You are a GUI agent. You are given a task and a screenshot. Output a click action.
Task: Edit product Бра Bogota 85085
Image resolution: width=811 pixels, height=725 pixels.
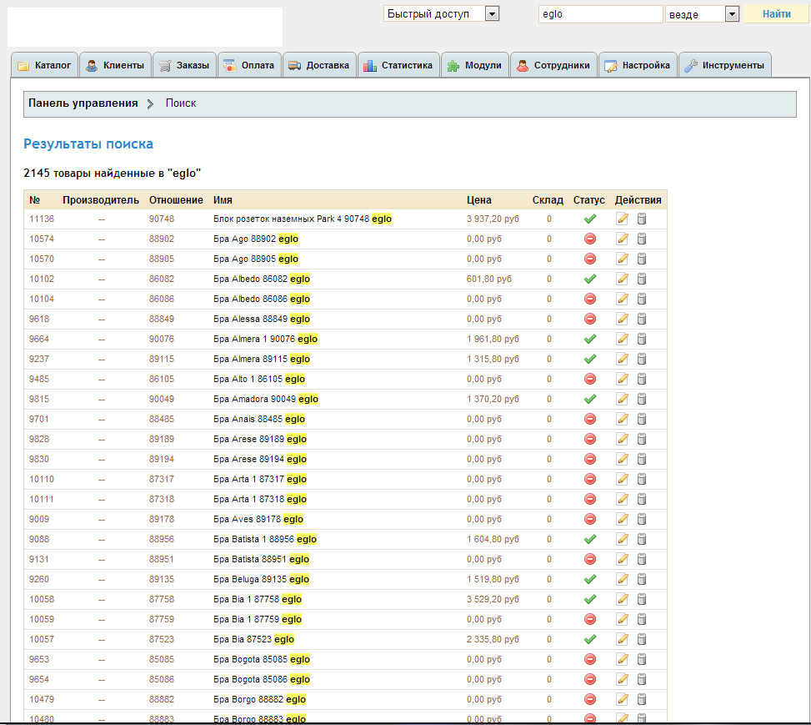click(x=623, y=660)
